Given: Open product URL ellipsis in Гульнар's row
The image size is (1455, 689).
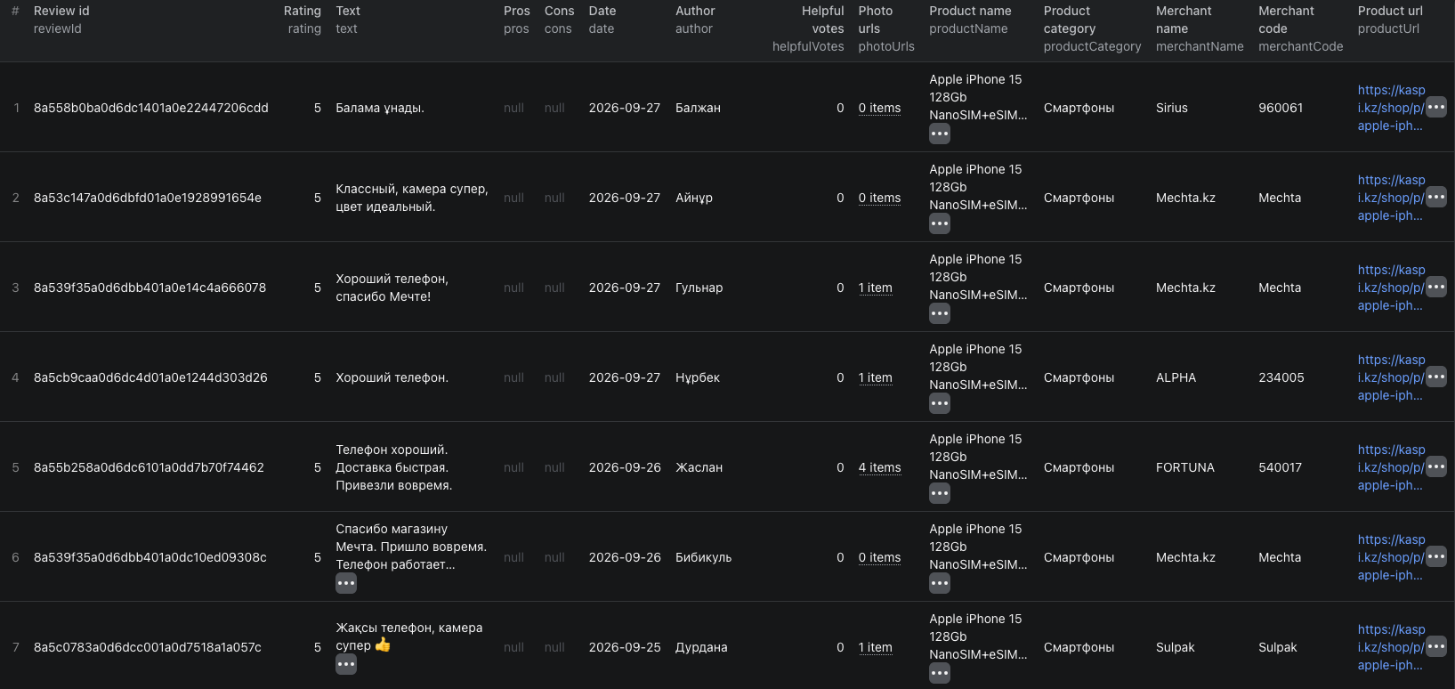Looking at the screenshot, I should tap(1436, 287).
